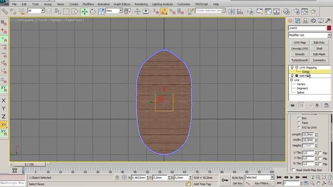This screenshot has width=333, height=187.
Task: Select the Select and Rotate tool
Action: (x=93, y=11)
